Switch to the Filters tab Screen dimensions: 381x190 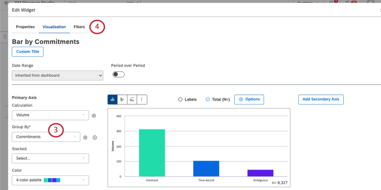coord(79,27)
